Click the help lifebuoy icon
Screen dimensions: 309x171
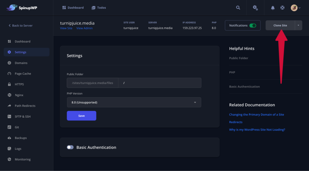click(282, 8)
